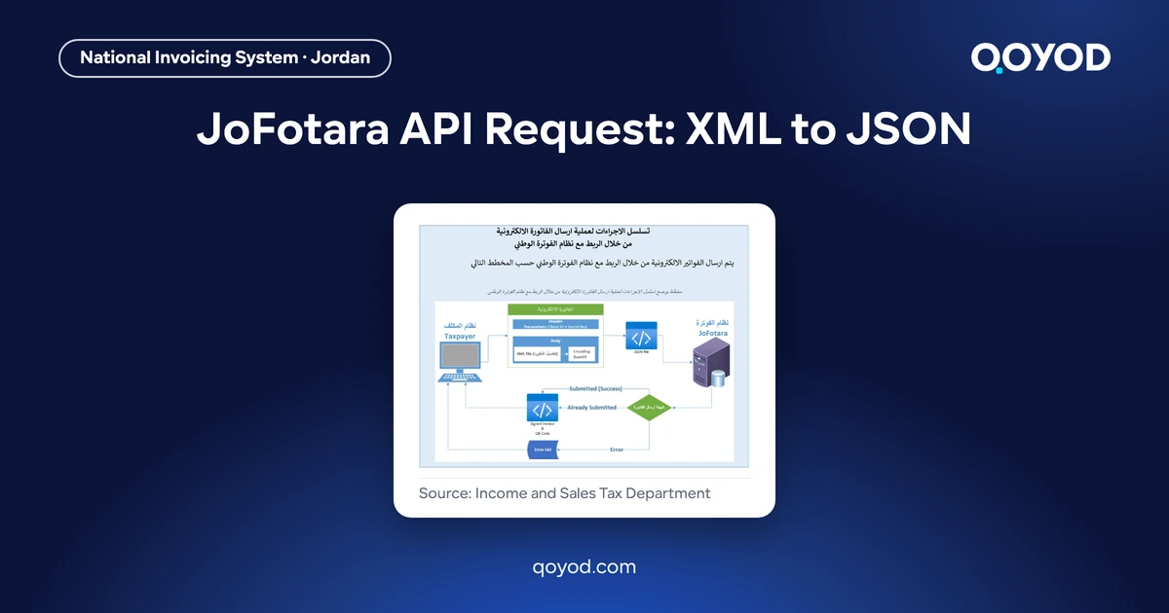1169x613 pixels.
Task: Click the 'Already Submitted' label
Action: 591,408
